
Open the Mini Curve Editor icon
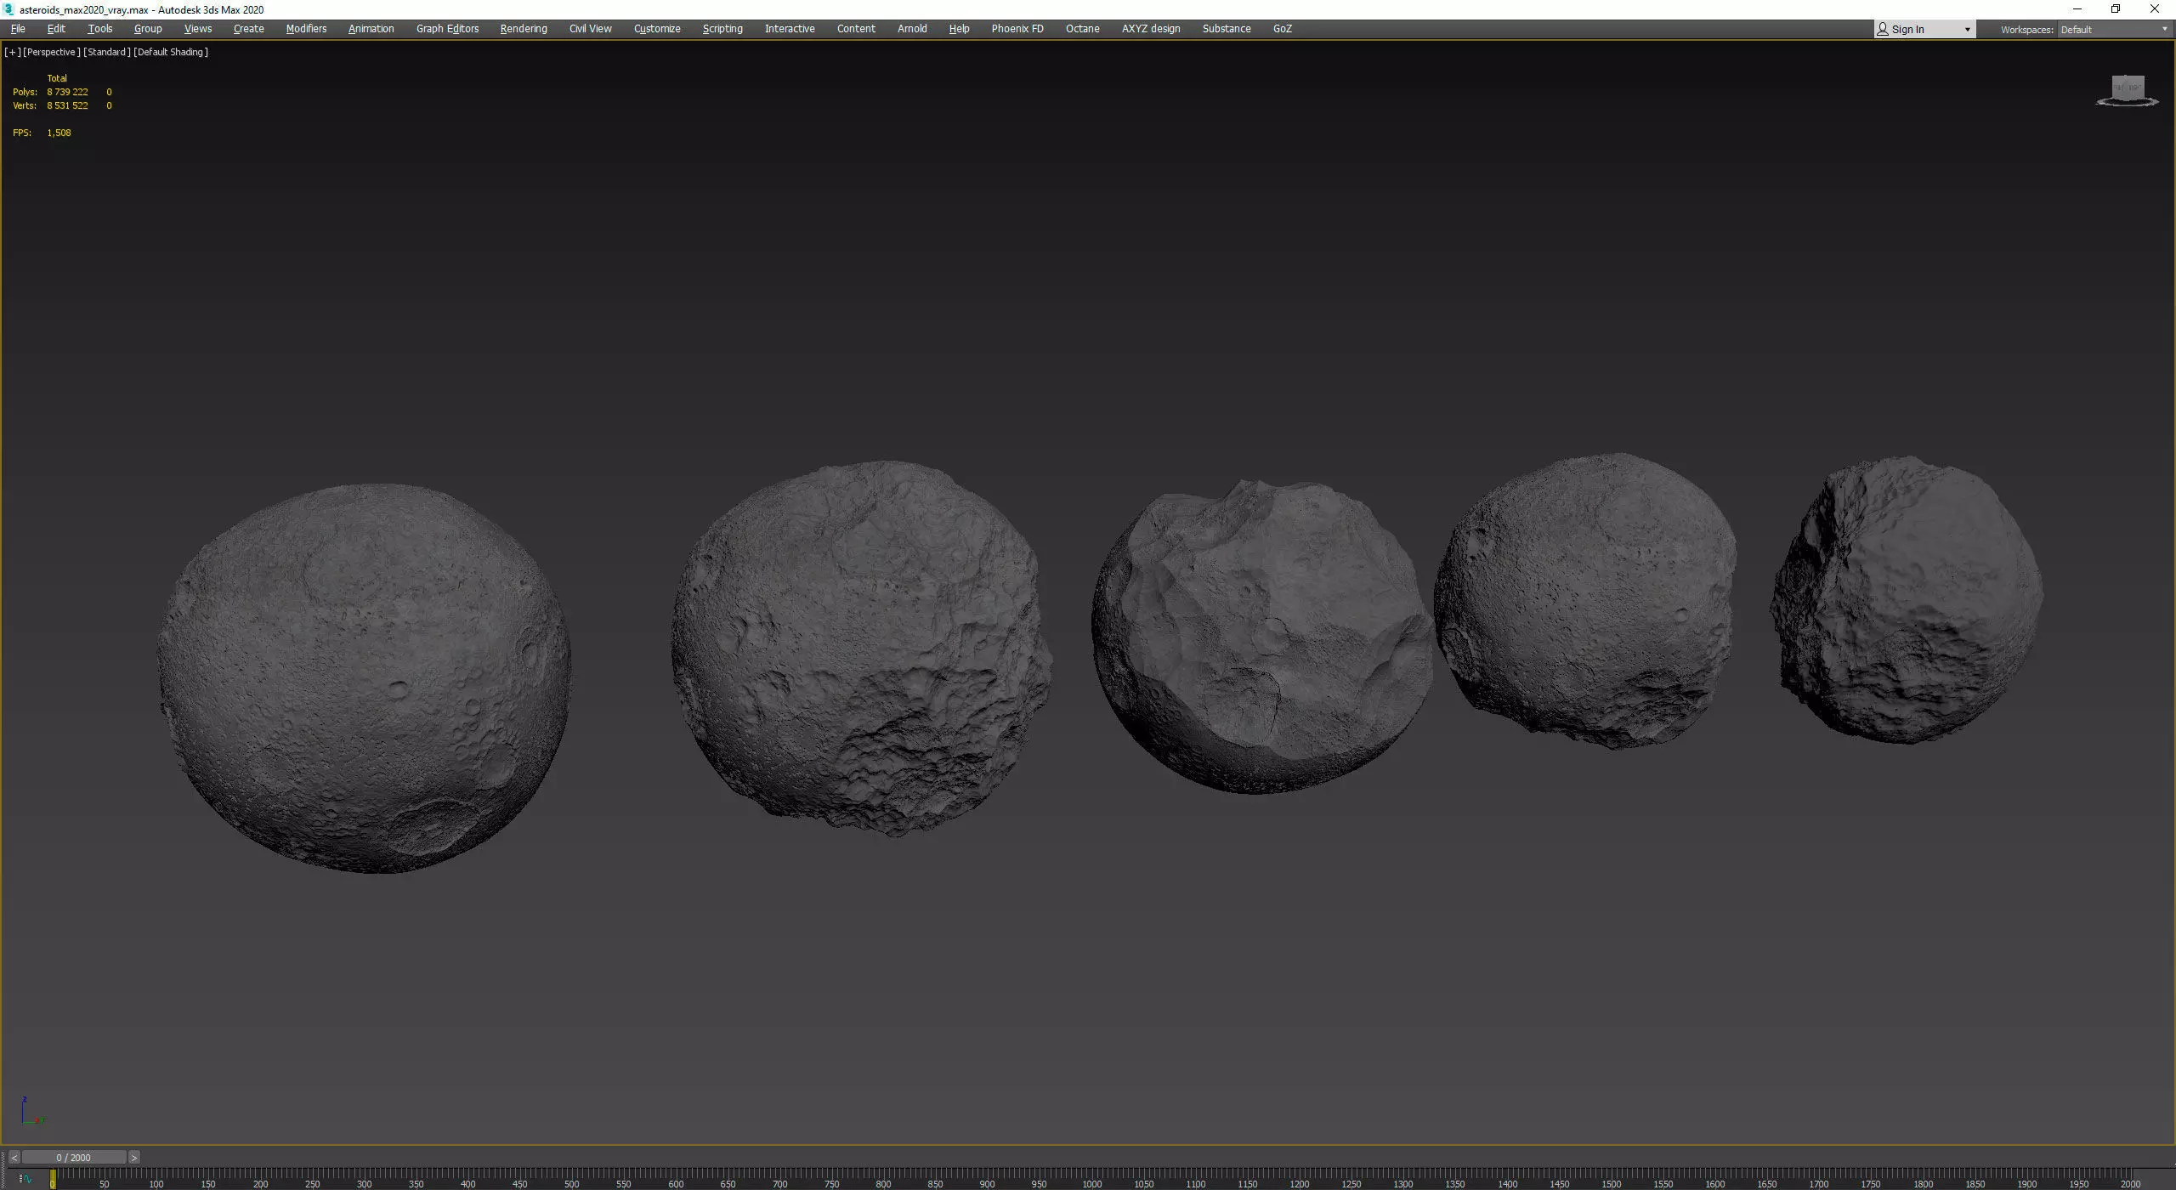tap(25, 1179)
